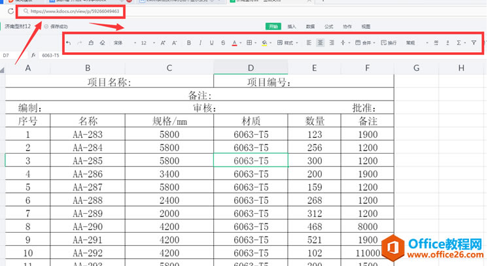Click the filter funnel icon

[474, 43]
